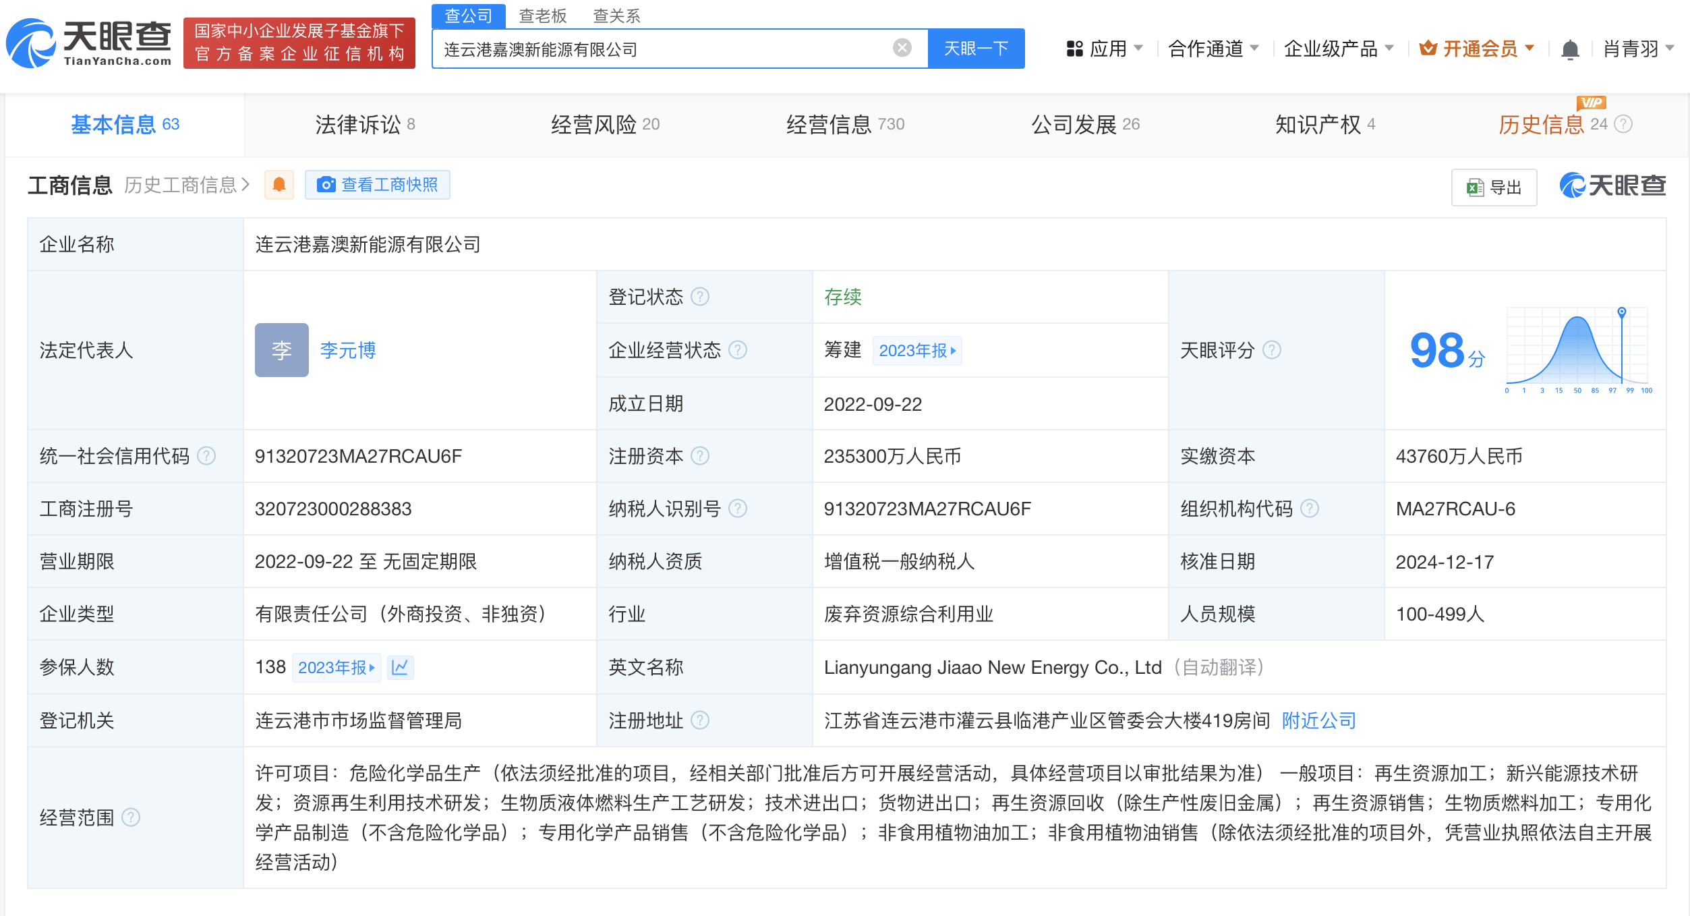Screen dimensions: 1690x916
Task: Select the 查关系 search tab
Action: [616, 16]
